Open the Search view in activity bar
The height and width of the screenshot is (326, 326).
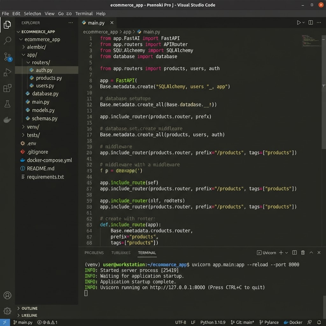tap(7, 40)
